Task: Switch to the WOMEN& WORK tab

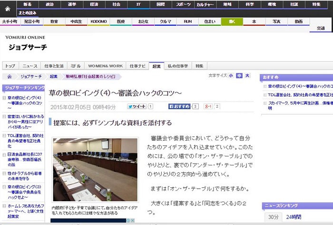Action: [x=105, y=66]
